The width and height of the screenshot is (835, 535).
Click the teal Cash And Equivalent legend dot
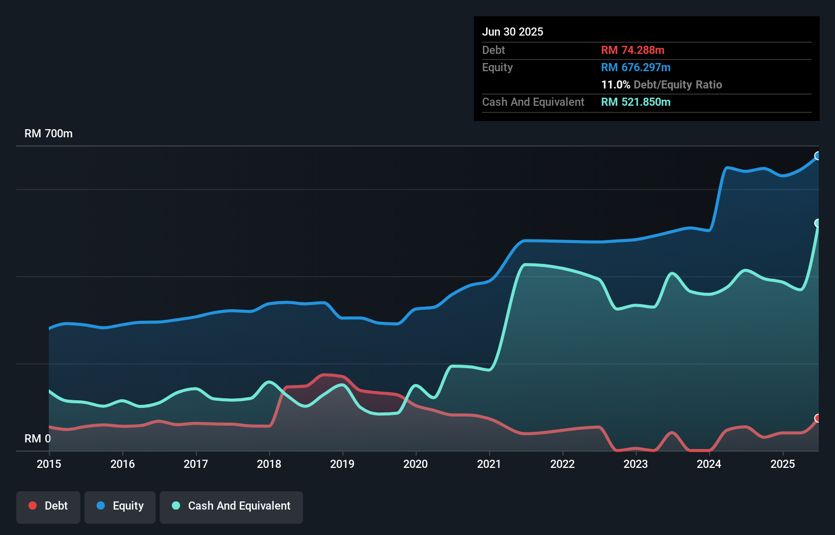175,506
